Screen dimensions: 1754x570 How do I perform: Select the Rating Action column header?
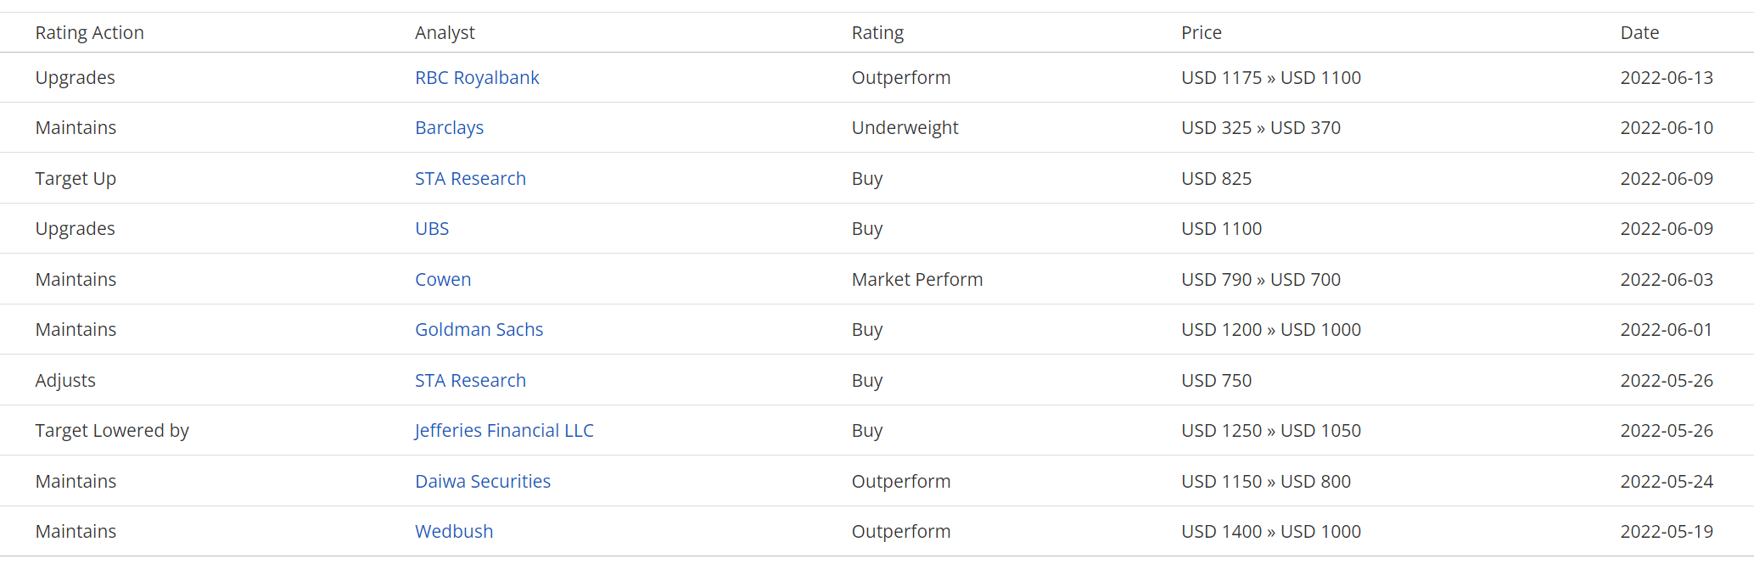(x=89, y=33)
